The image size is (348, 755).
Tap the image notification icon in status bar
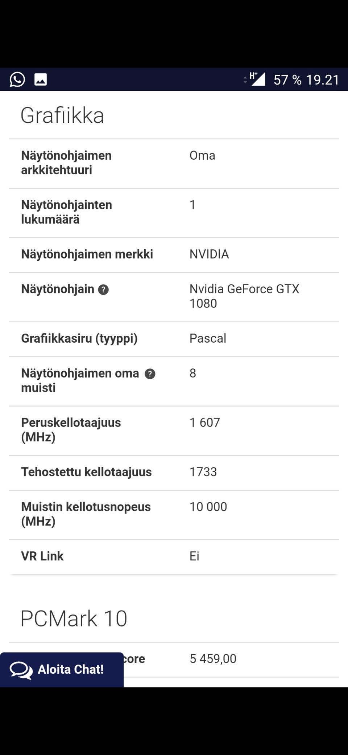(41, 79)
